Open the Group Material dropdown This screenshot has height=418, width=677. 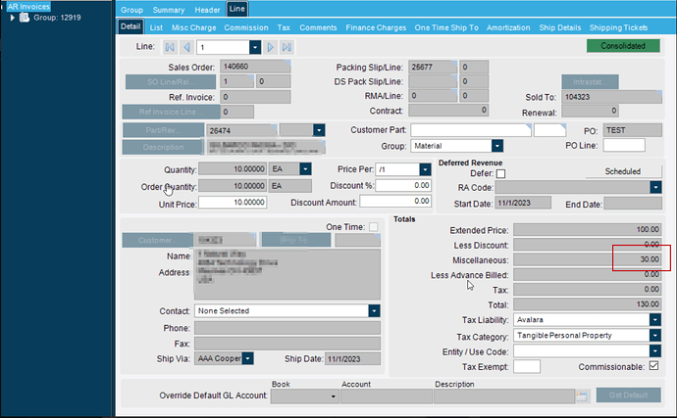(x=496, y=146)
